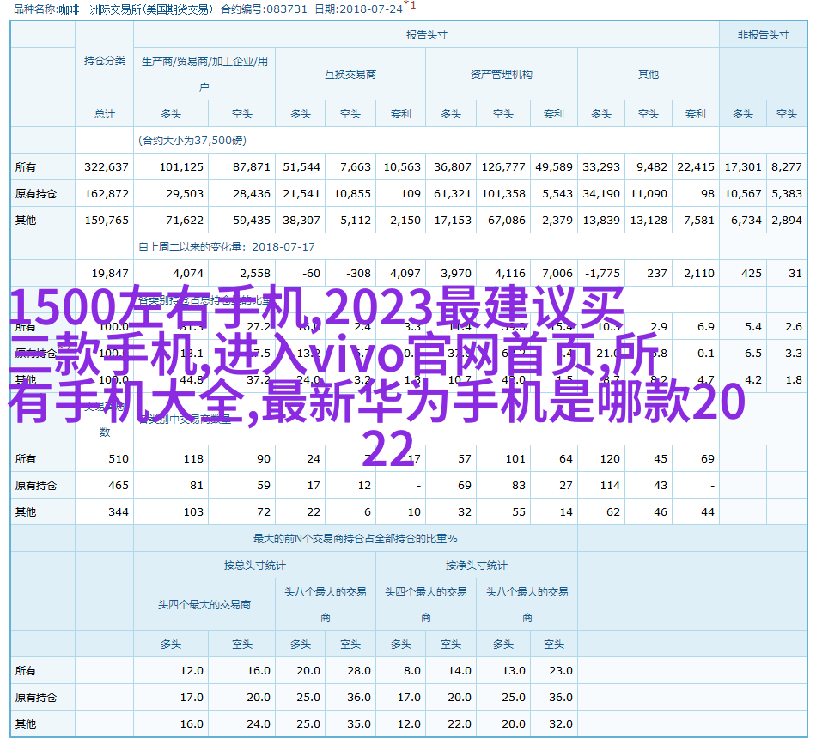This screenshot has height=744, width=816.
Task: Click the spread value 10,563
Action: (402, 166)
